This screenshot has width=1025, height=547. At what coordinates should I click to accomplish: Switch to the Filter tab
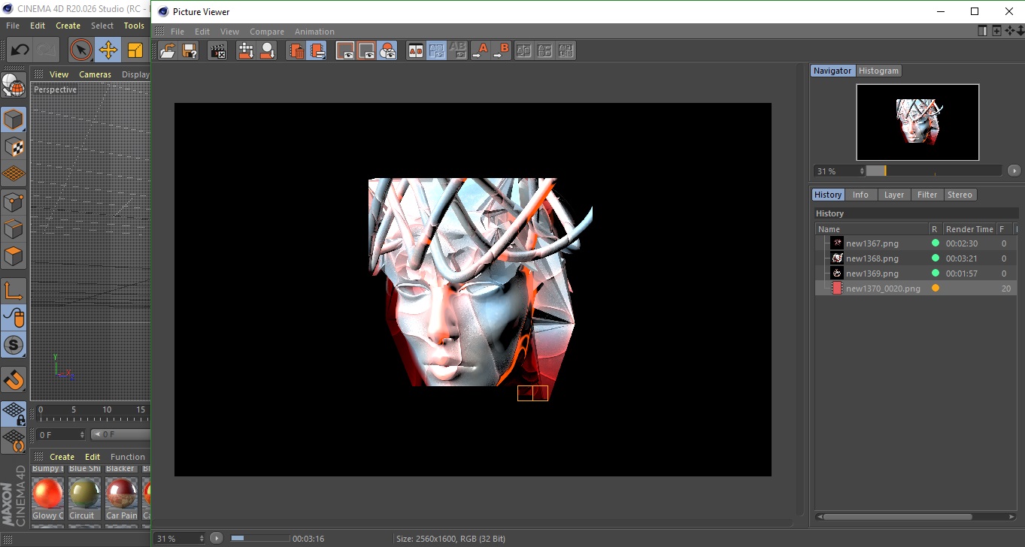point(927,195)
